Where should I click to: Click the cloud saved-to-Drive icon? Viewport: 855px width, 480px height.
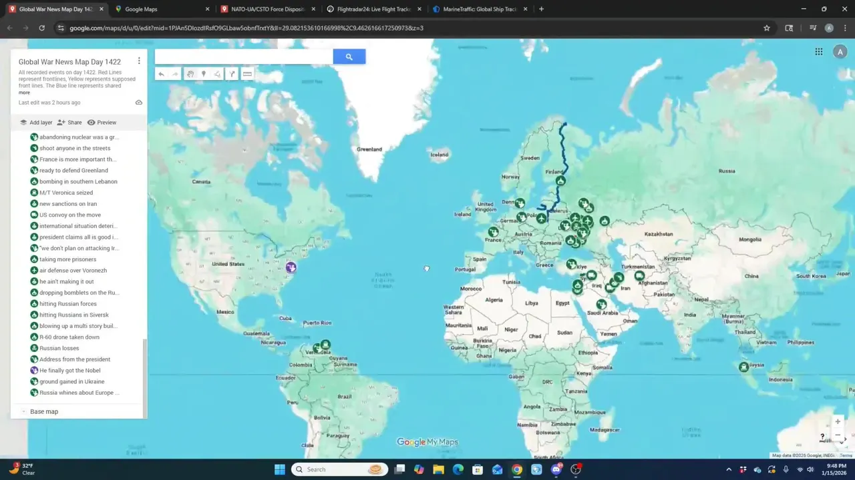coord(138,103)
